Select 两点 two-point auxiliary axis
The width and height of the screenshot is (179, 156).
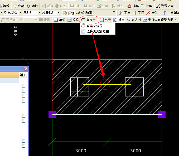tap(125, 13)
